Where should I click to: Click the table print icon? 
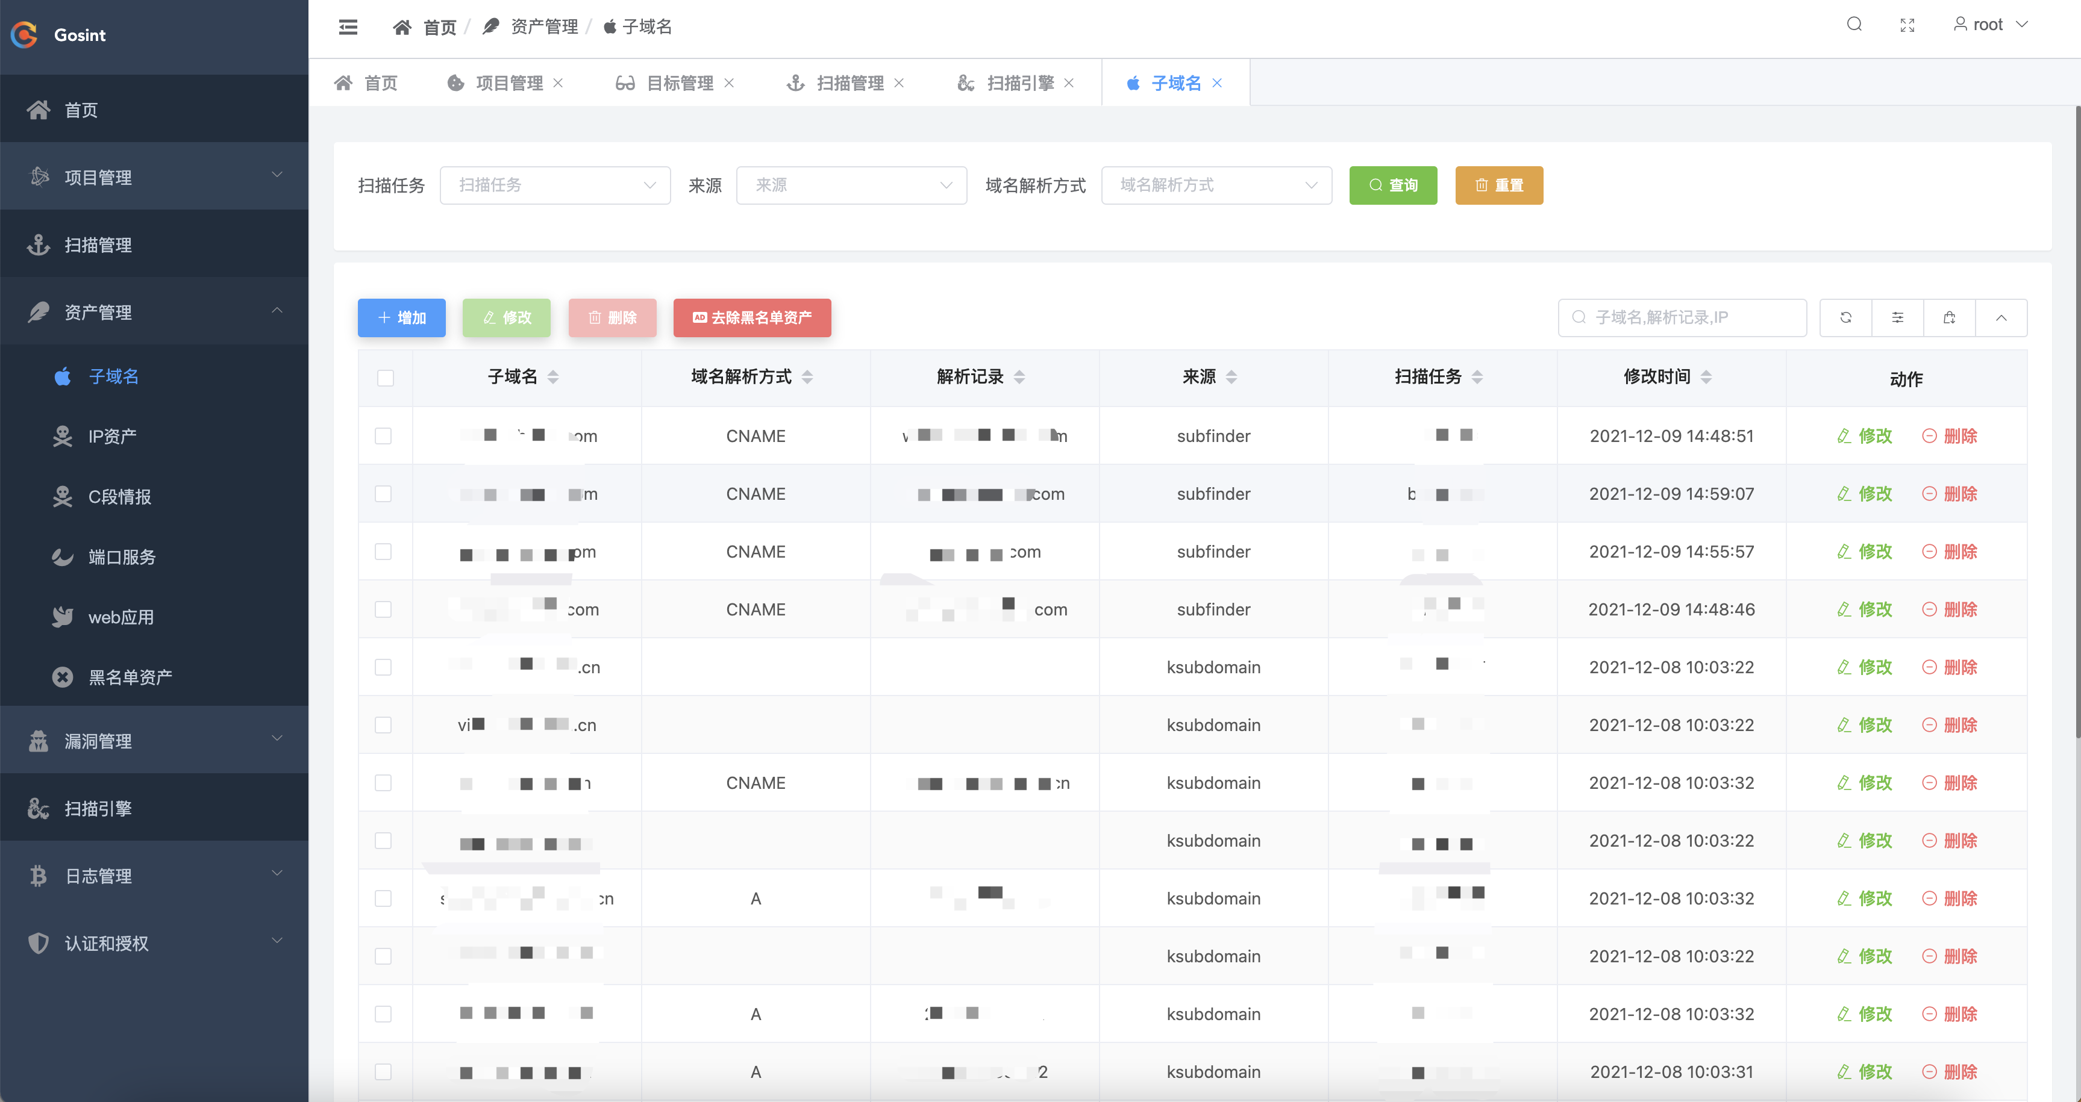(x=1949, y=317)
